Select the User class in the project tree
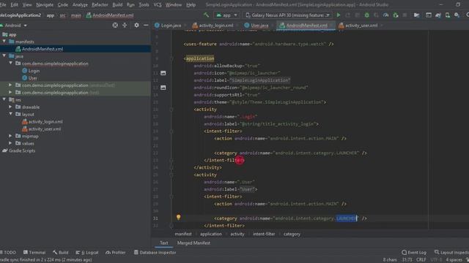Screen dimensions: 469x263 click(32, 78)
